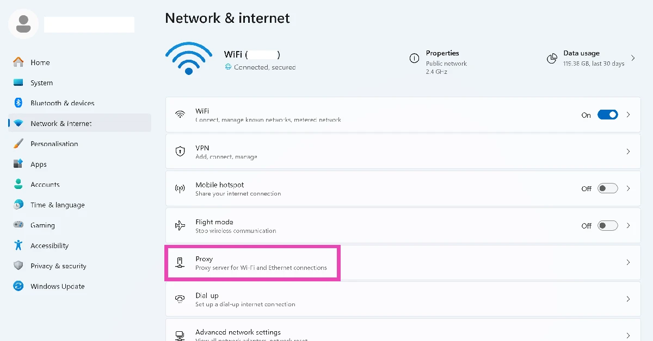Click the Windows Update sidebar entry
653x341 pixels.
click(x=57, y=286)
